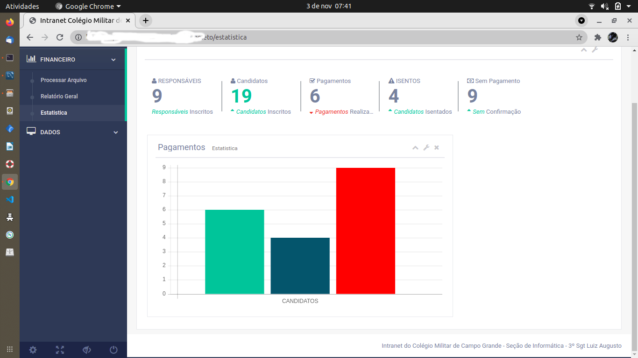The height and width of the screenshot is (358, 638).
Task: Click the red bar in the chart
Action: pos(366,231)
